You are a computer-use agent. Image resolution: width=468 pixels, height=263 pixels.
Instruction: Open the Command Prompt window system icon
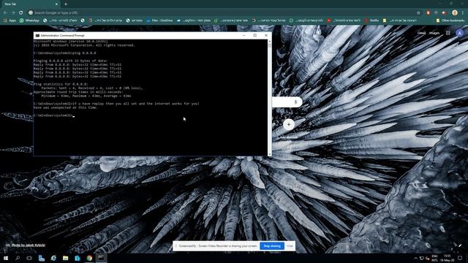point(37,36)
